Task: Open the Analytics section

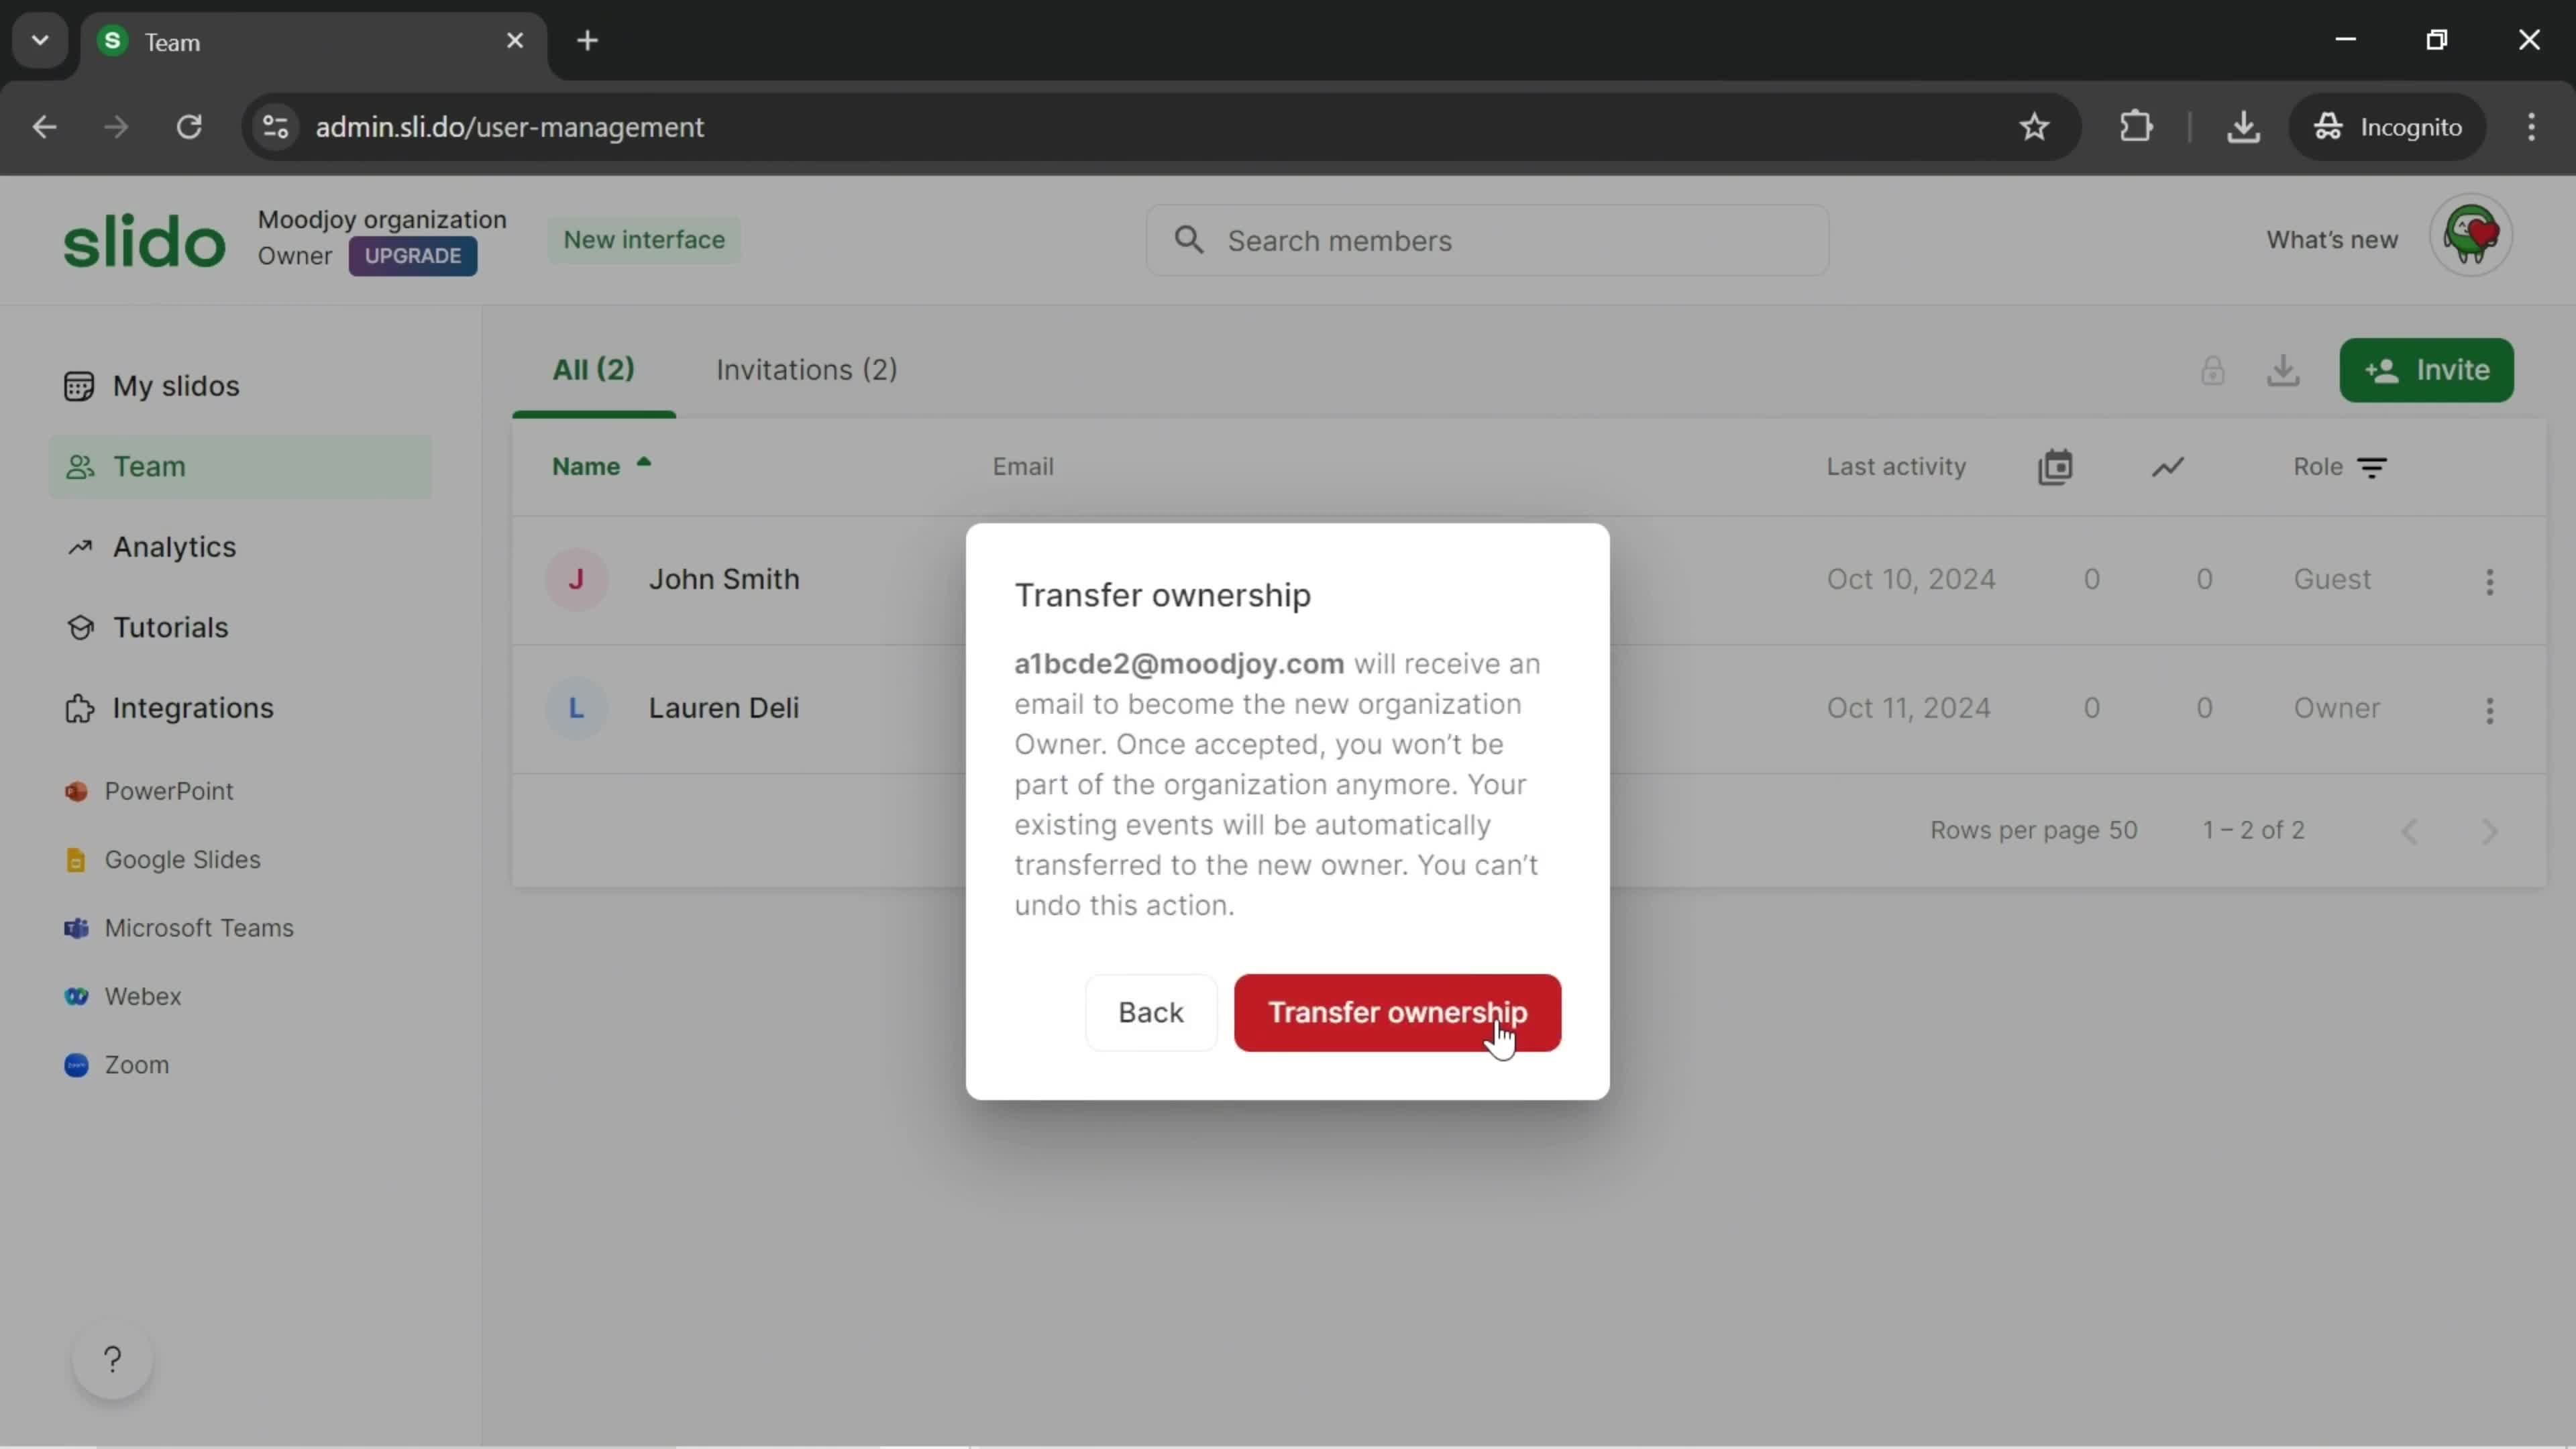Action: click(x=173, y=545)
